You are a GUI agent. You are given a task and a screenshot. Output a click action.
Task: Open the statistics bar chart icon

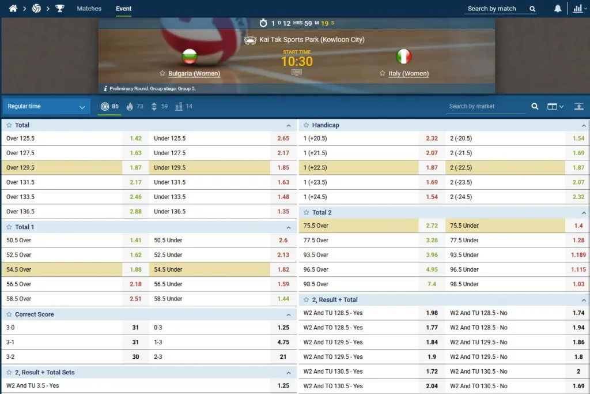[577, 9]
